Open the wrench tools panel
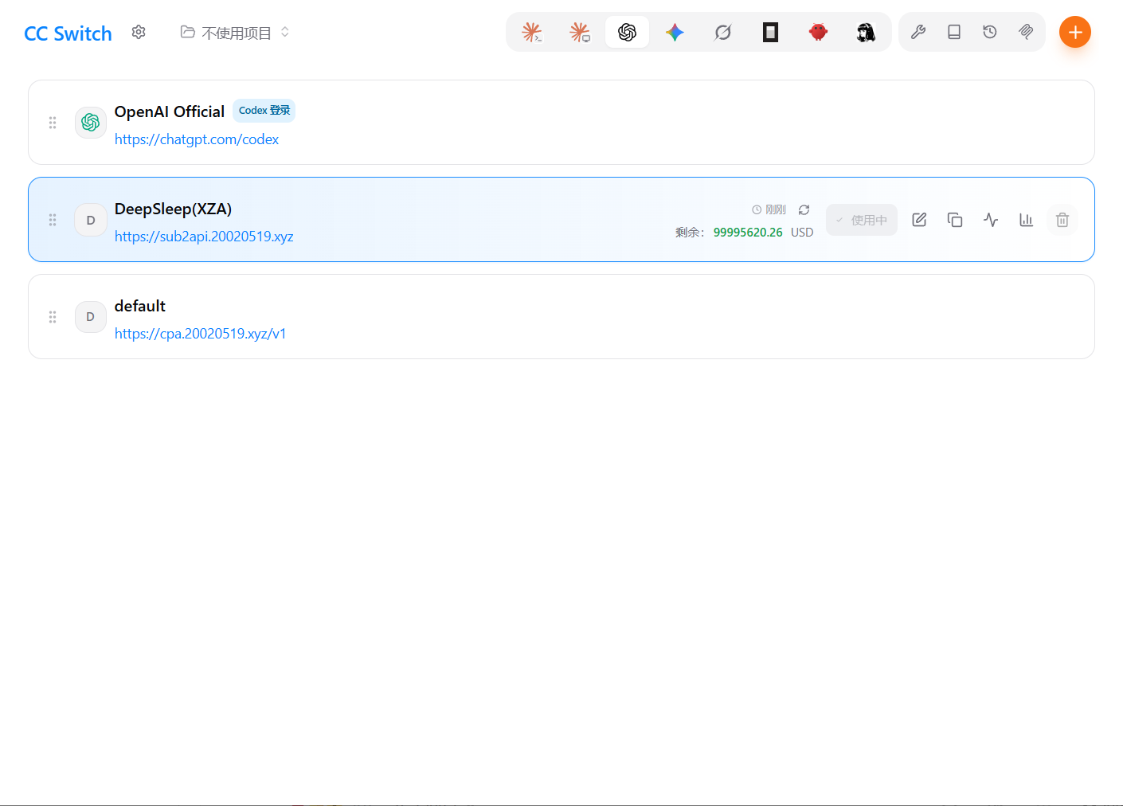The height and width of the screenshot is (806, 1123). tap(918, 32)
